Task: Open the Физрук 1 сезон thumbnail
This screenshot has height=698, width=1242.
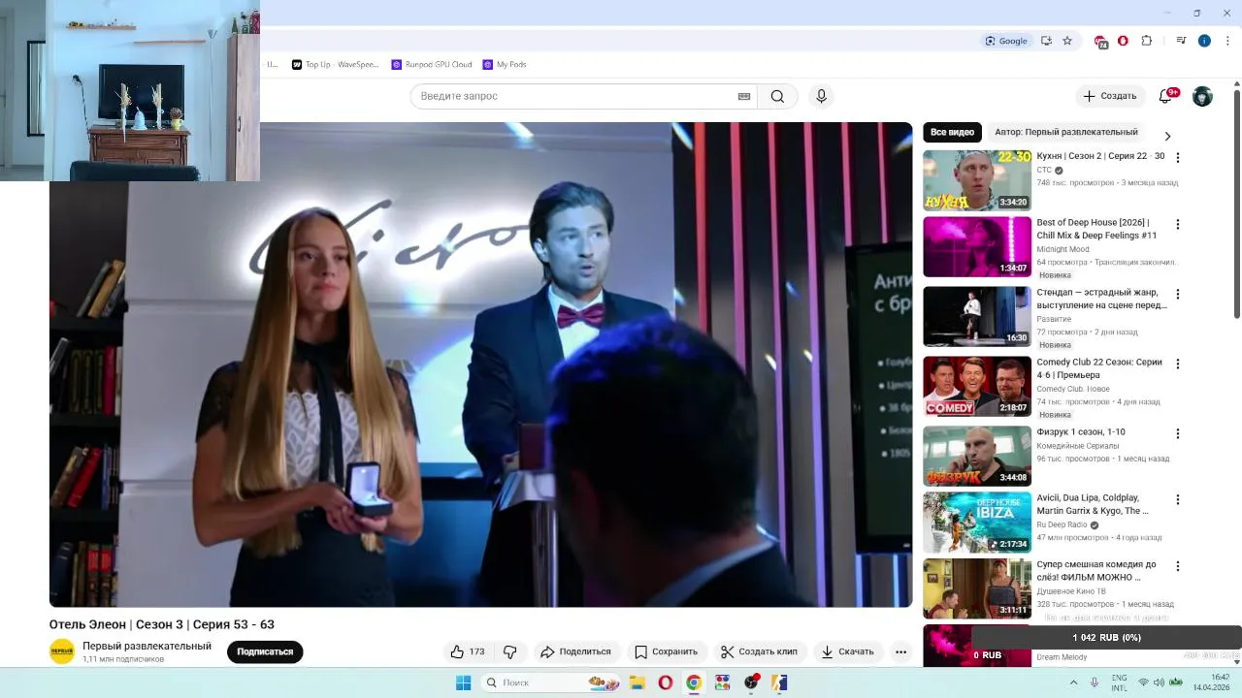Action: click(977, 456)
